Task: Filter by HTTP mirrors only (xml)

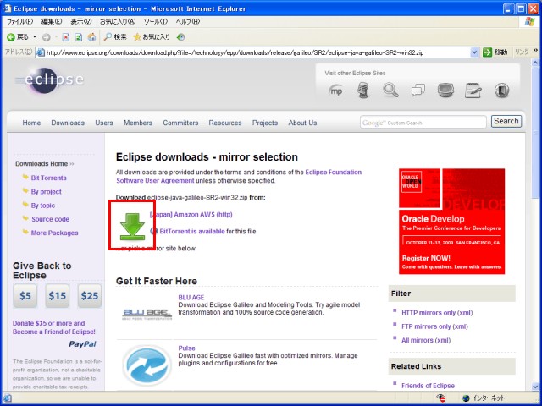Action: click(437, 313)
